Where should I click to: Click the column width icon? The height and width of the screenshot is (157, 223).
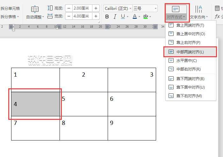50,16
